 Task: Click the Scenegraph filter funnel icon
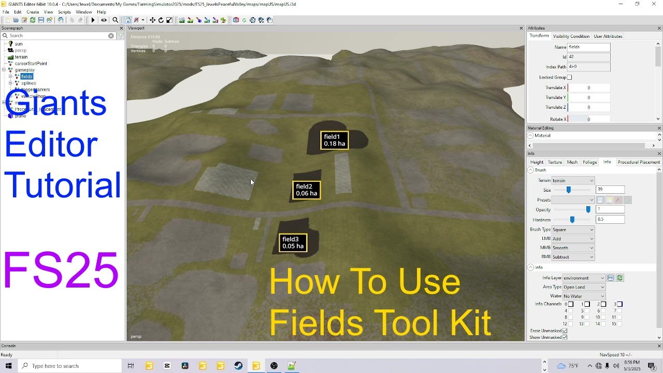tap(120, 36)
